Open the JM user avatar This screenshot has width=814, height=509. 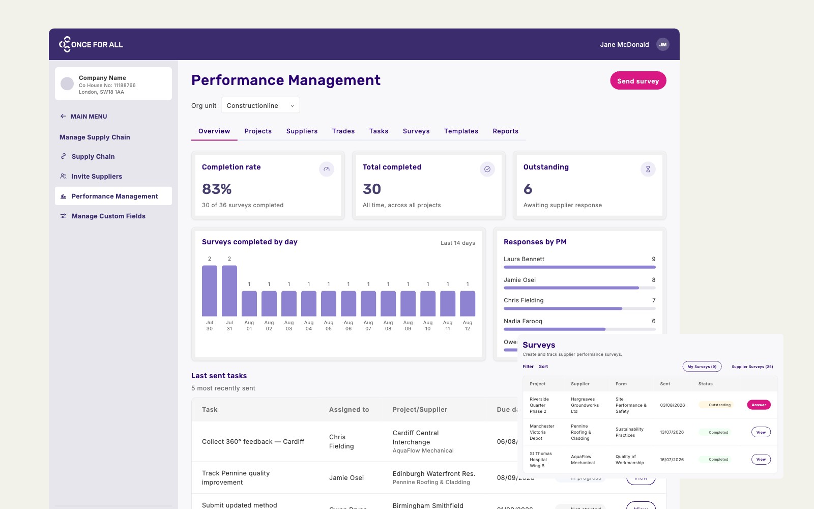(x=662, y=44)
